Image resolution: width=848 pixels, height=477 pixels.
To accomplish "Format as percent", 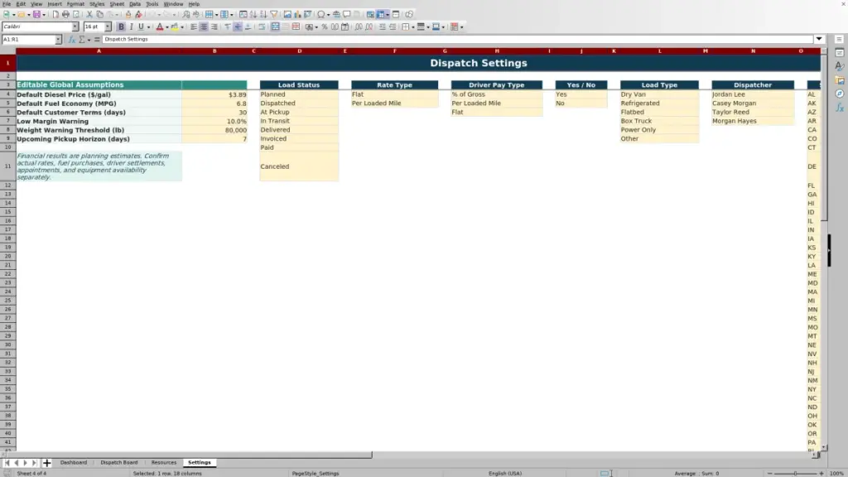I will coord(325,27).
